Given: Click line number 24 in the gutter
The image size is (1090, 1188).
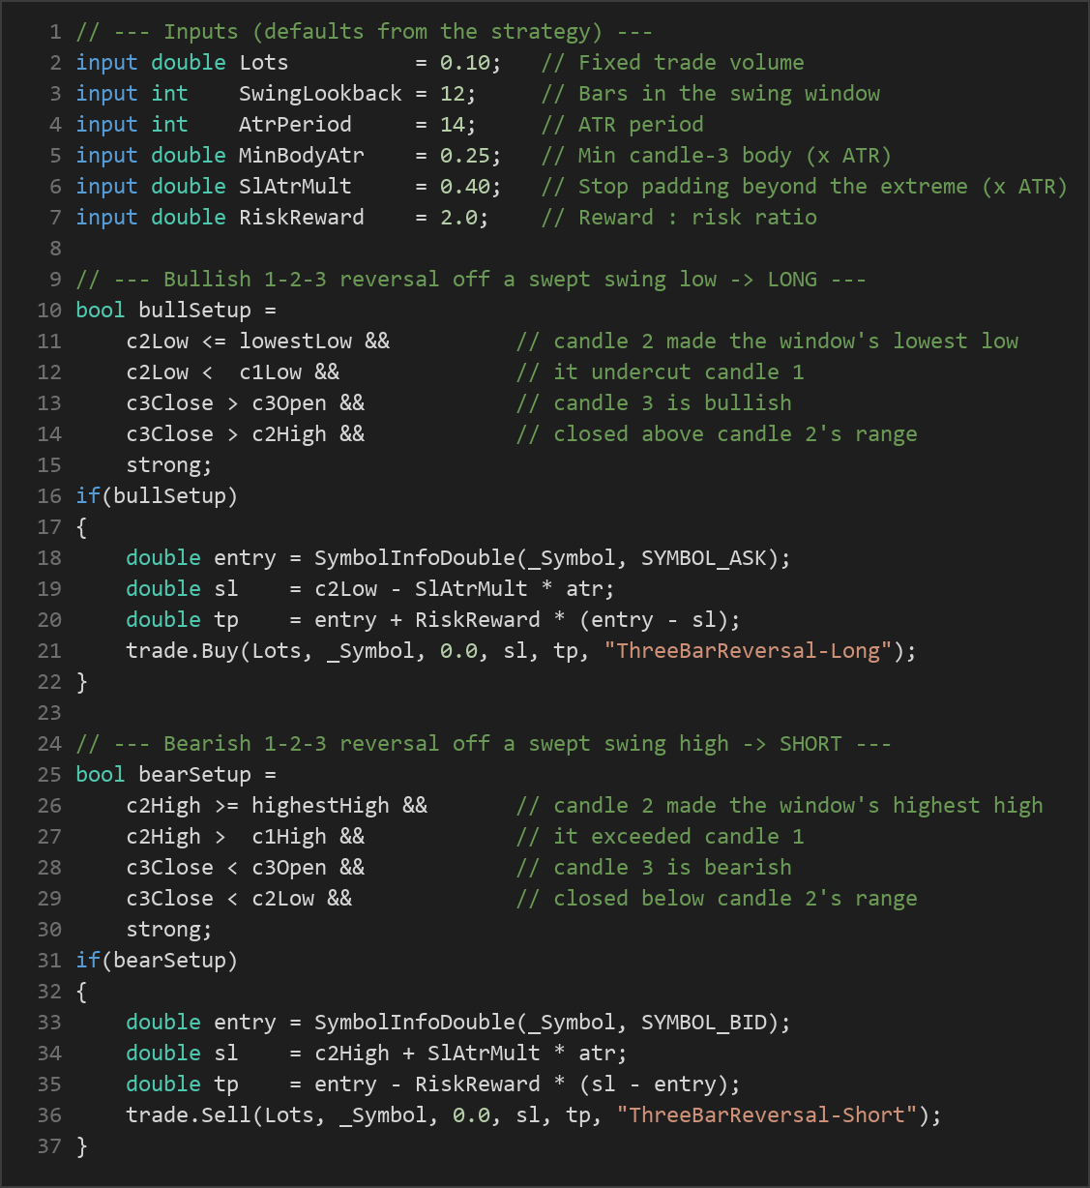Looking at the screenshot, I should pyautogui.click(x=49, y=744).
